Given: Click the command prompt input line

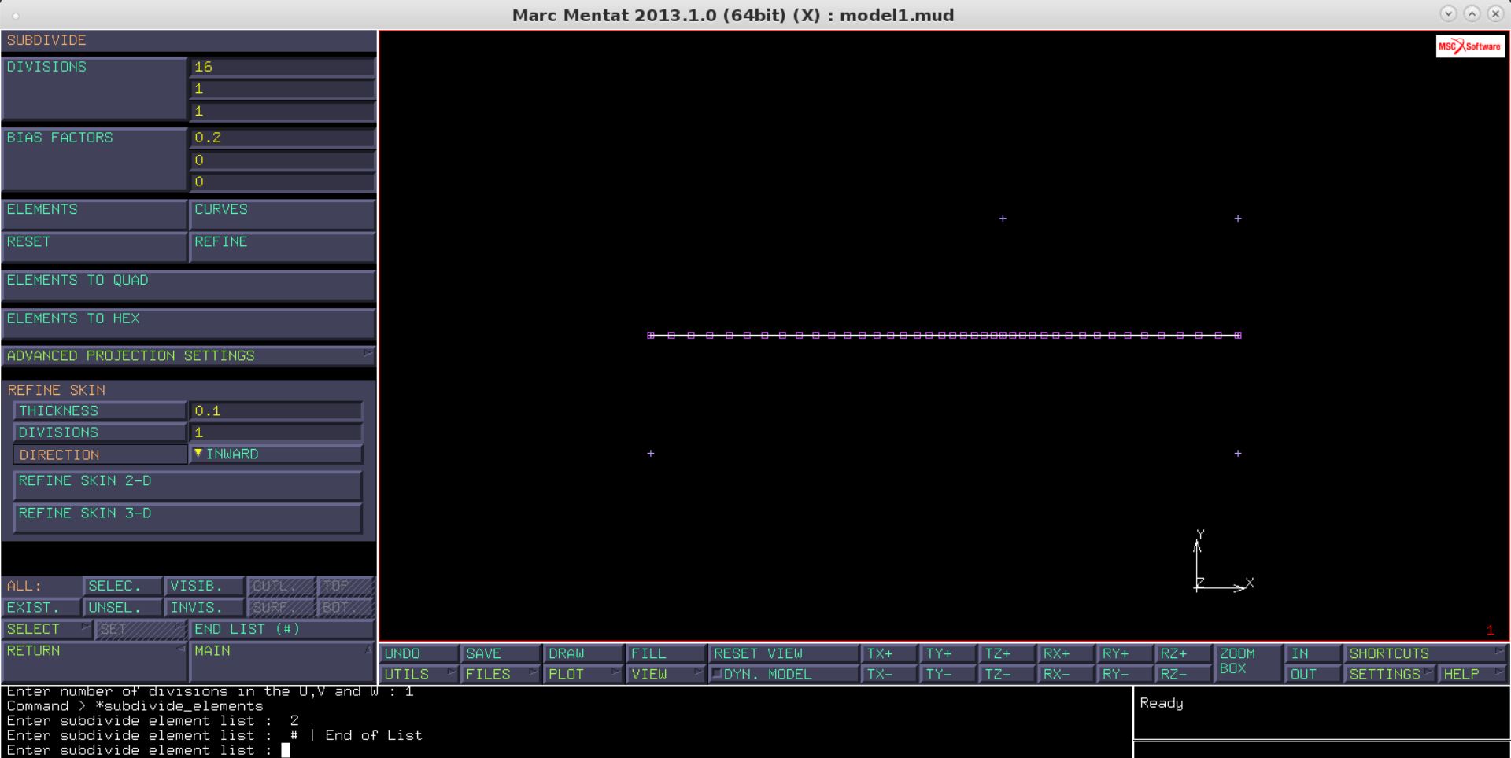Looking at the screenshot, I should pos(567,750).
